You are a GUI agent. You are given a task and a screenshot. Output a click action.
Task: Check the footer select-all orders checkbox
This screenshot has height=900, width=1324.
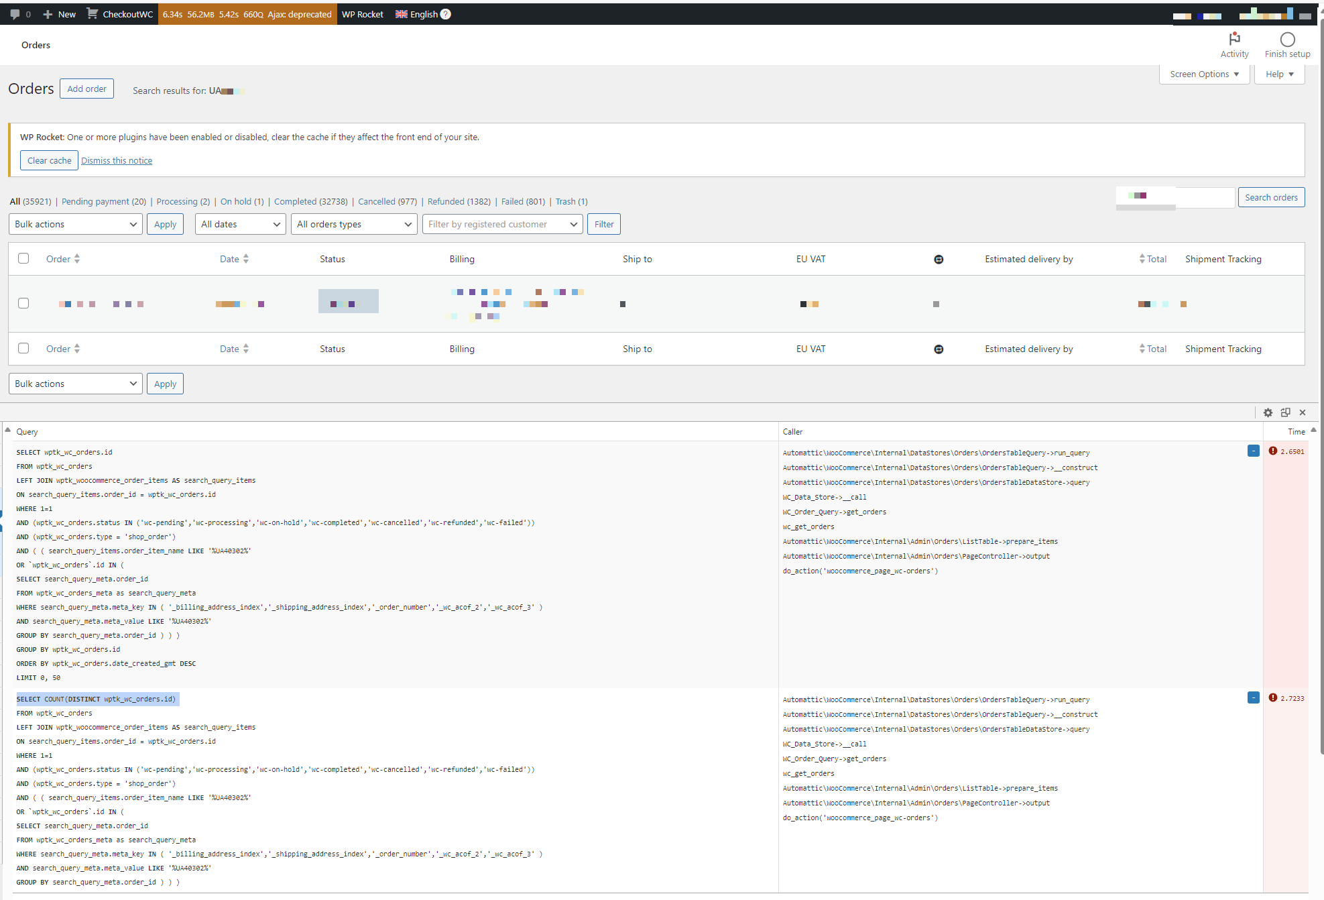(x=23, y=348)
